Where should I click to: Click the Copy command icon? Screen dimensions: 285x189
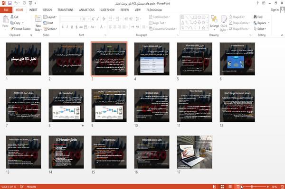pyautogui.click(x=12, y=23)
